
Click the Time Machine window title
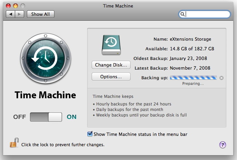pos(118,6)
